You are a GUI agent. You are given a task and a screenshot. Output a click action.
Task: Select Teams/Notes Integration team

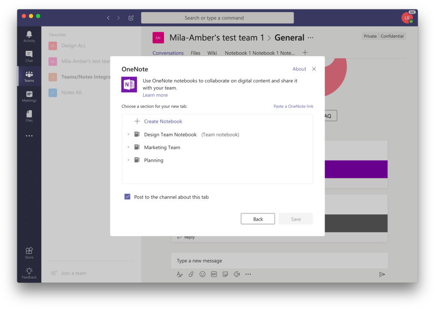[x=79, y=77]
